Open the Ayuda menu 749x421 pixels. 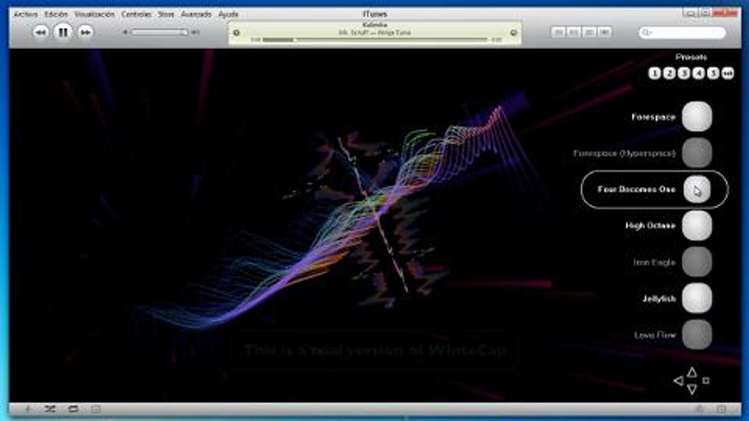[x=228, y=14]
